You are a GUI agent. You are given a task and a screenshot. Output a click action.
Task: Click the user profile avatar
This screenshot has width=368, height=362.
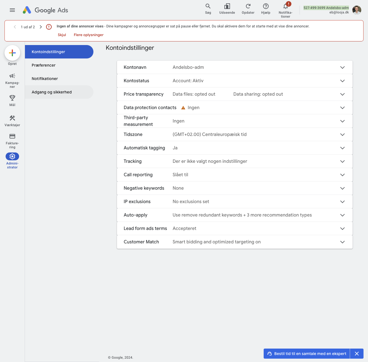tap(357, 10)
